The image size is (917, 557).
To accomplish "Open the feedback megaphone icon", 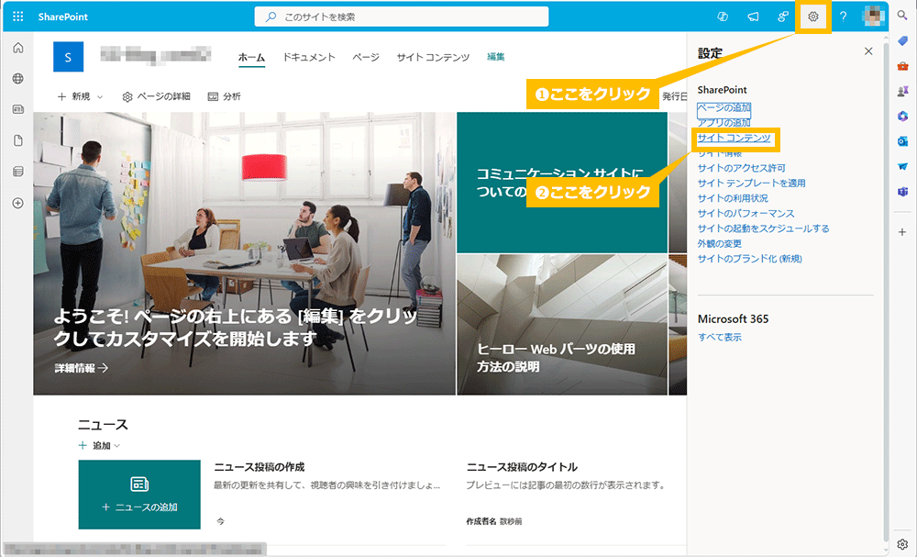I will pyautogui.click(x=753, y=15).
